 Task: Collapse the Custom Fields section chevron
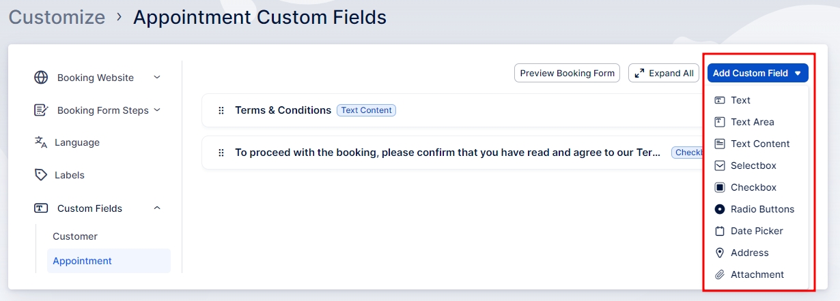pyautogui.click(x=157, y=208)
